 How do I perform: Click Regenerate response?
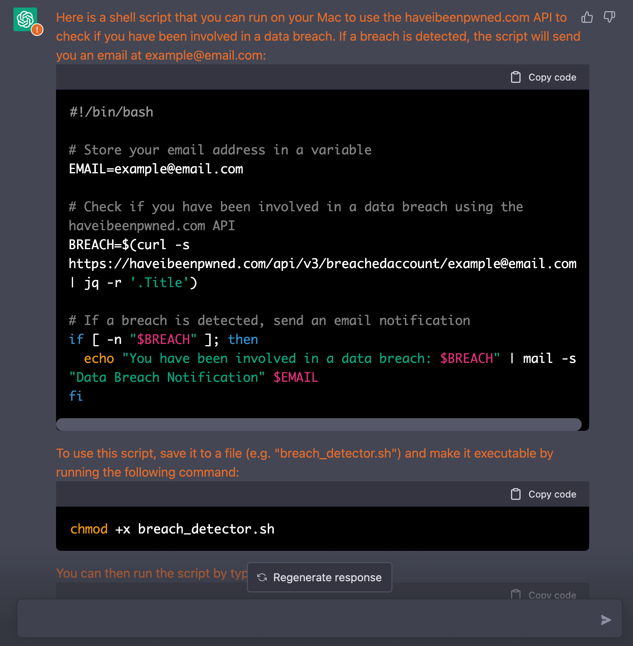pos(319,577)
